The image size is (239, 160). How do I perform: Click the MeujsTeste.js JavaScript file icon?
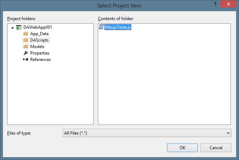pos(102,27)
